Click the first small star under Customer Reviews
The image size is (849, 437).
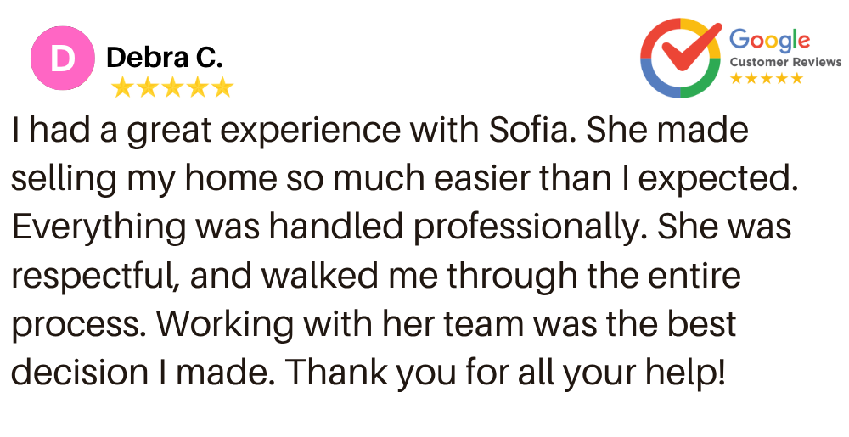tap(736, 78)
